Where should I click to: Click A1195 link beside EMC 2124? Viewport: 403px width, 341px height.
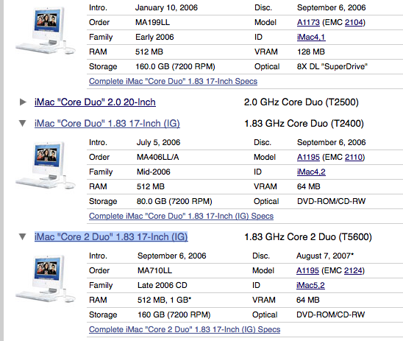(x=307, y=271)
